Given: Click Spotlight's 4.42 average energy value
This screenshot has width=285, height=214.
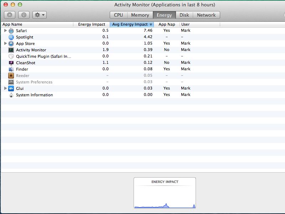Looking at the screenshot, I should click(x=148, y=37).
